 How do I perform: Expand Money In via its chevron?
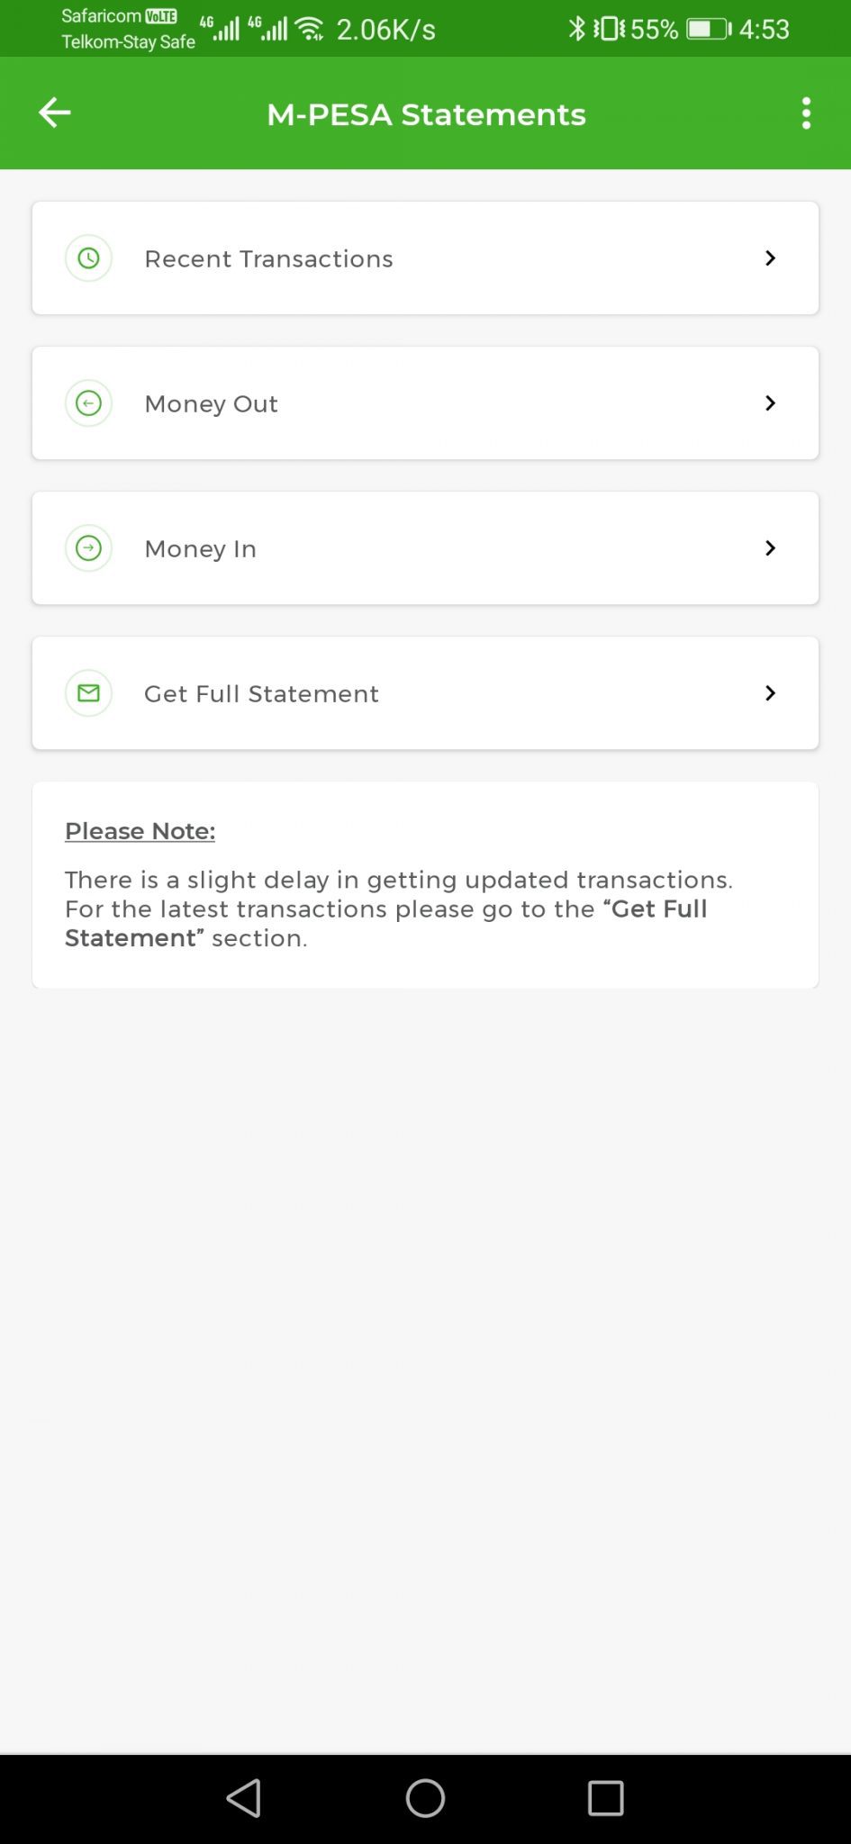pyautogui.click(x=770, y=548)
